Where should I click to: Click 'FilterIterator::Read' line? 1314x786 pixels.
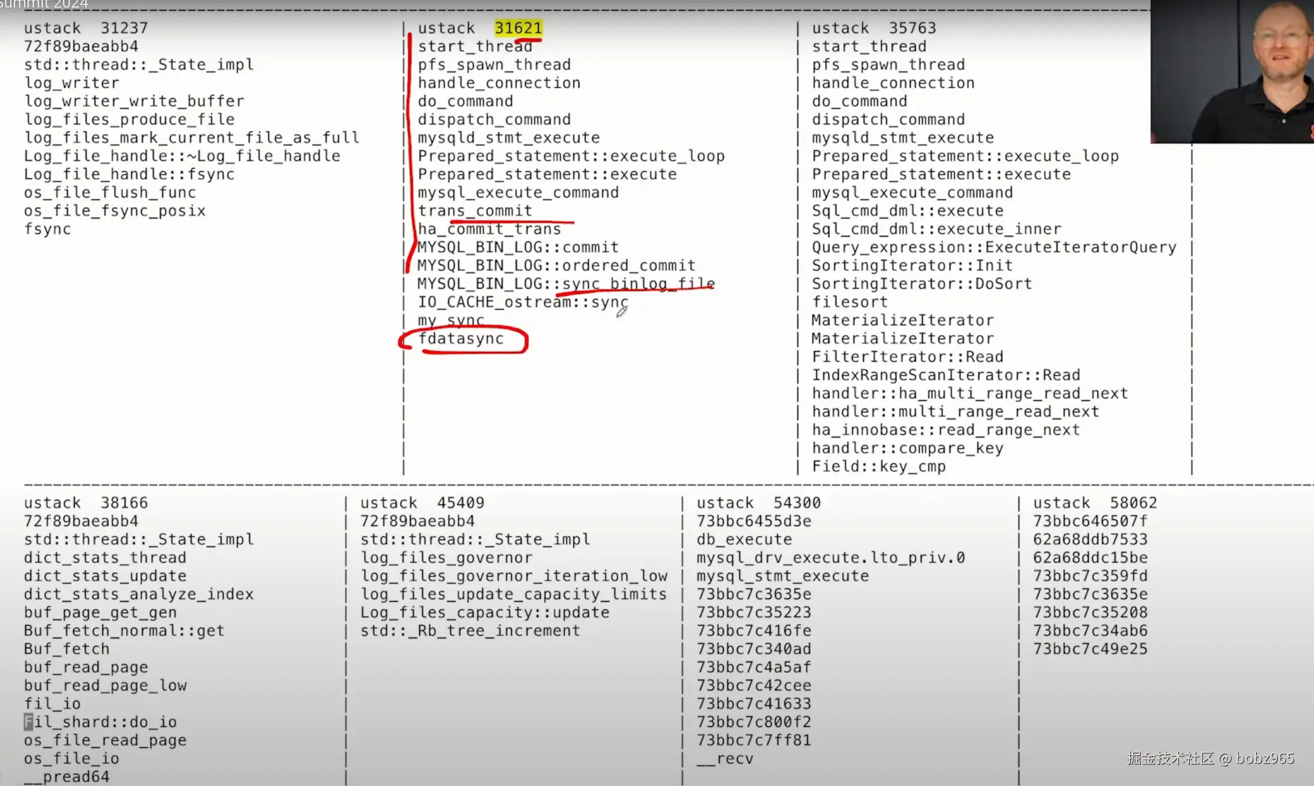point(908,357)
